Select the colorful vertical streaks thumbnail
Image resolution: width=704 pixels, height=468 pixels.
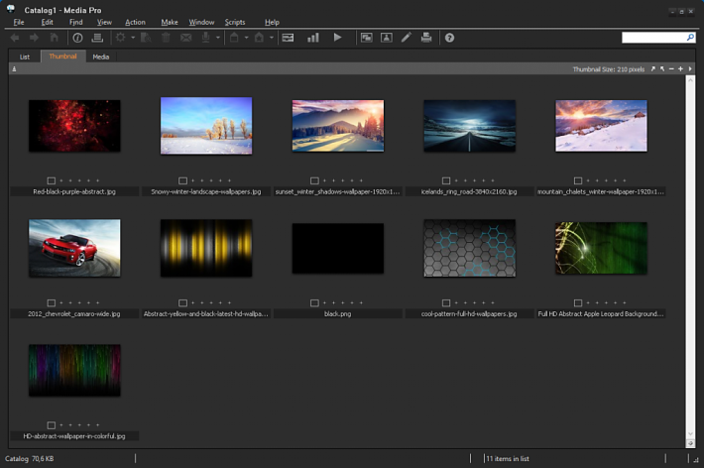pos(74,371)
